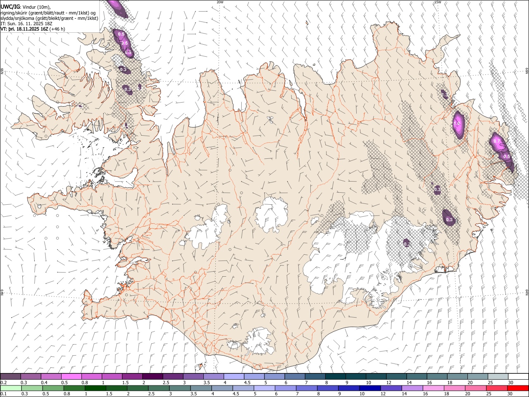Click the Hofsjökull glacier in central Iceland
The height and width of the screenshot is (397, 529).
(272, 215)
